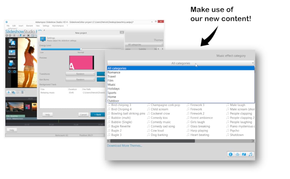Choose Home from the category list
The height and width of the screenshot is (179, 290).
[x=181, y=97]
